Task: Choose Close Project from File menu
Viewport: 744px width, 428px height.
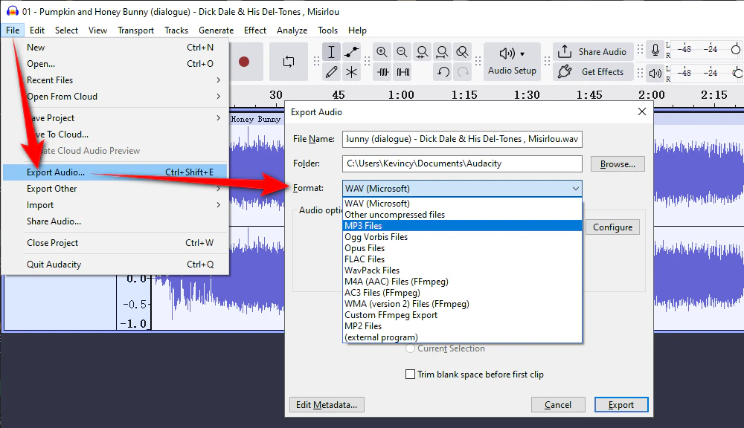Action: point(115,243)
